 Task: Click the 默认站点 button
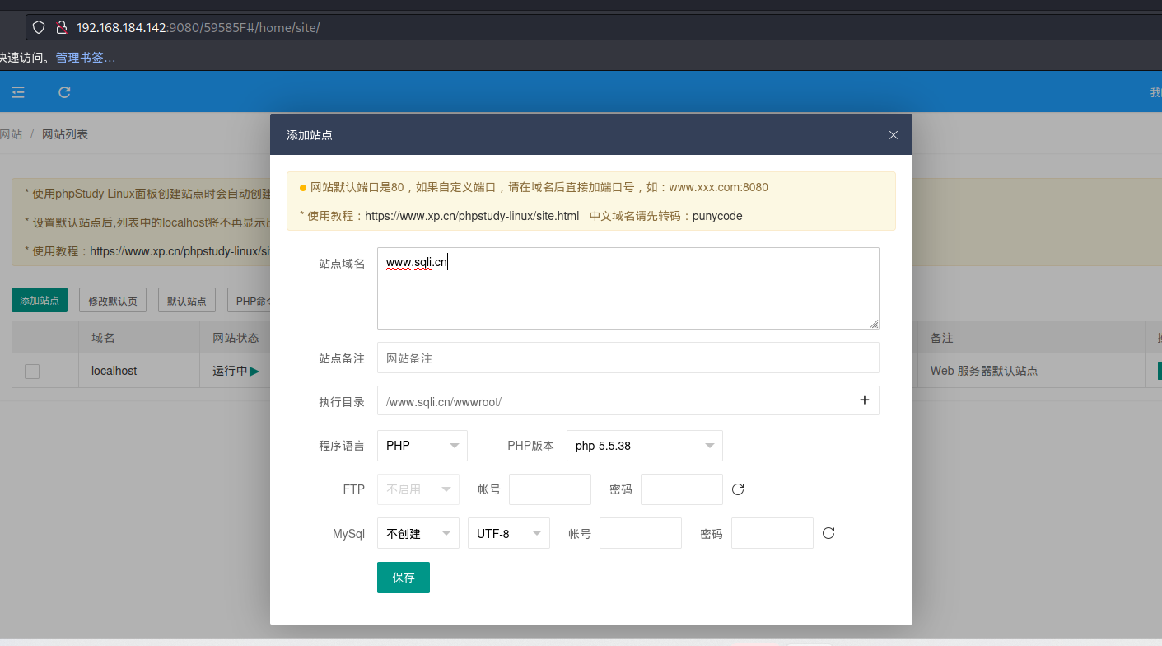(187, 301)
